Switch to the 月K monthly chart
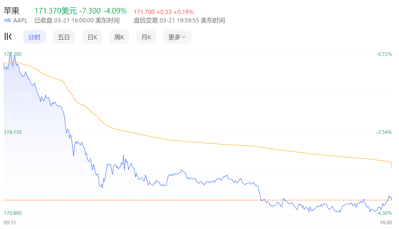This screenshot has height=229, width=399. [x=146, y=37]
